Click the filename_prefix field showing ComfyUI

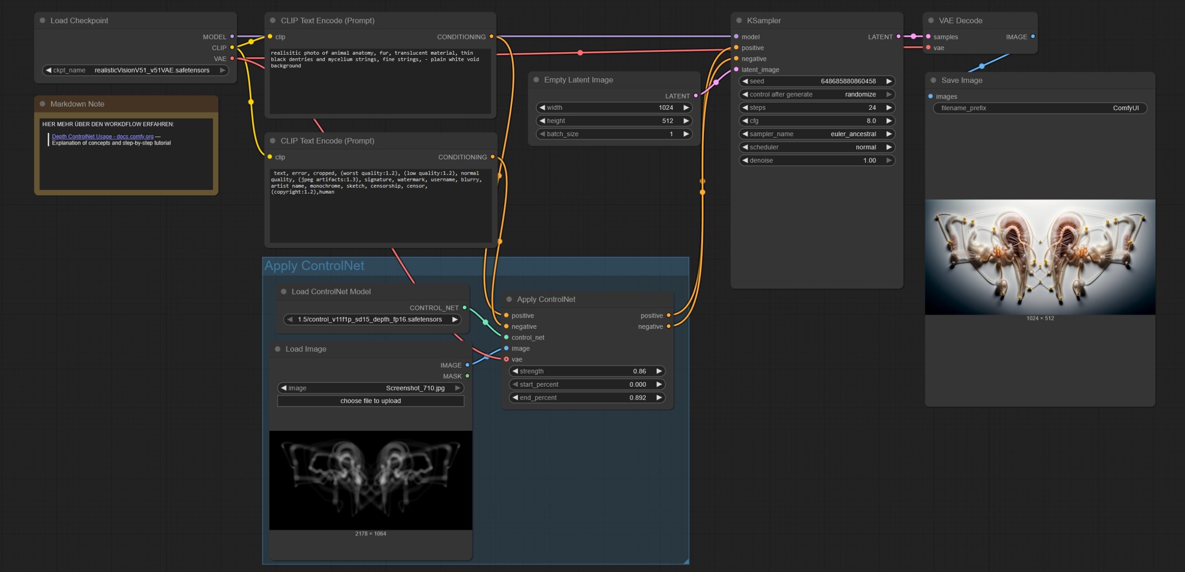click(1040, 108)
